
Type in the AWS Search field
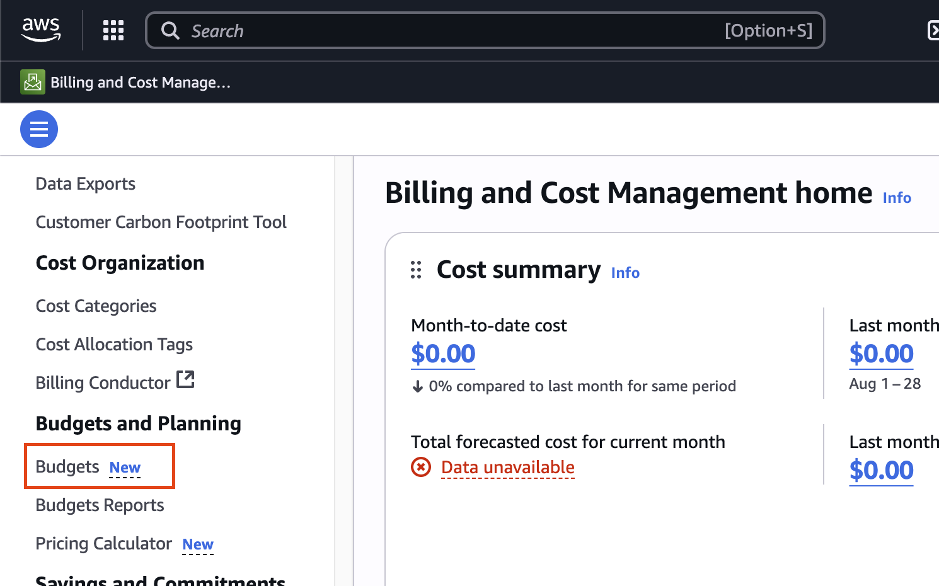[441, 30]
